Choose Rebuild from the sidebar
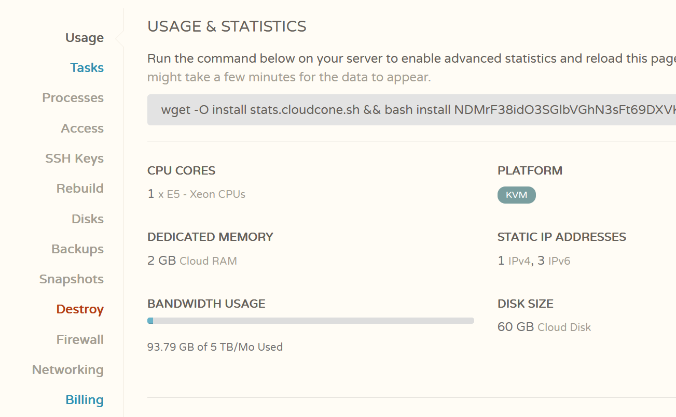The height and width of the screenshot is (417, 676). pos(80,189)
